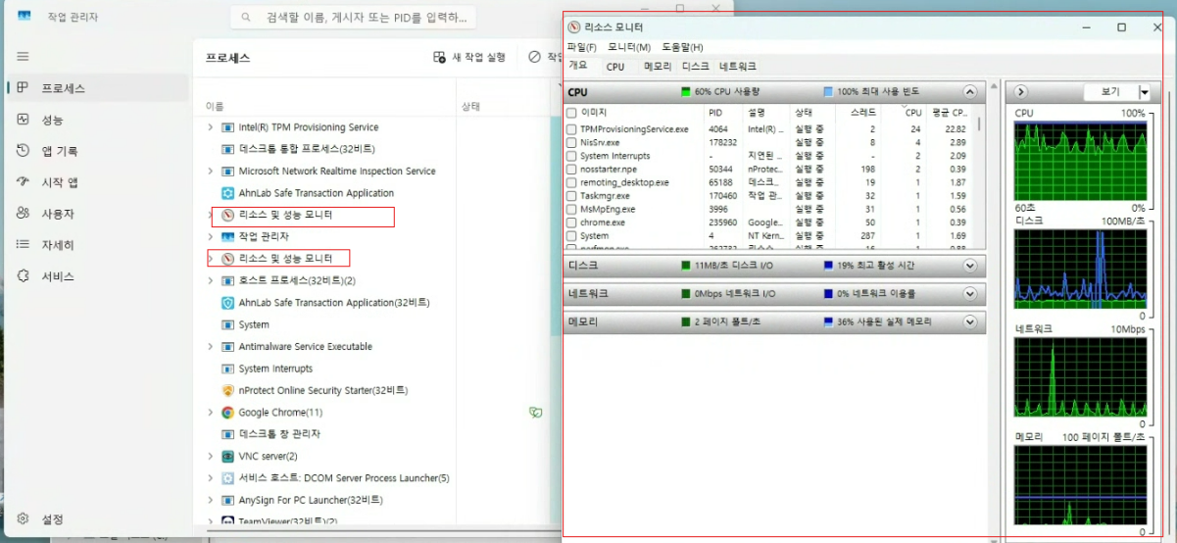Check the chrome.exe checkbox
1177x543 pixels.
pyautogui.click(x=571, y=222)
